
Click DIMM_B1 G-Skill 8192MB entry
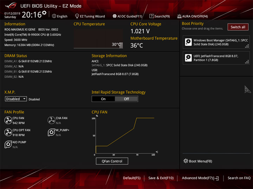[28, 71]
